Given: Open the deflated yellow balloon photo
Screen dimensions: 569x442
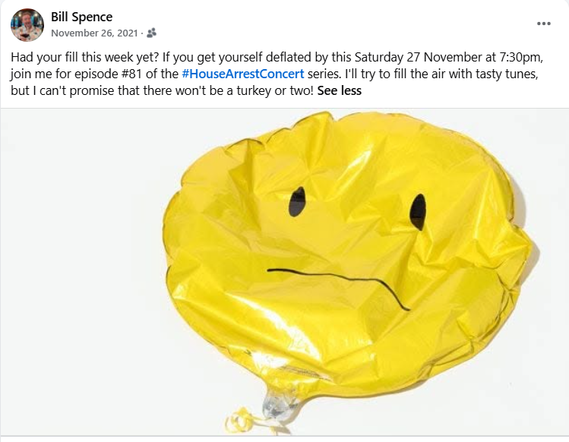Looking at the screenshot, I should point(284,272).
